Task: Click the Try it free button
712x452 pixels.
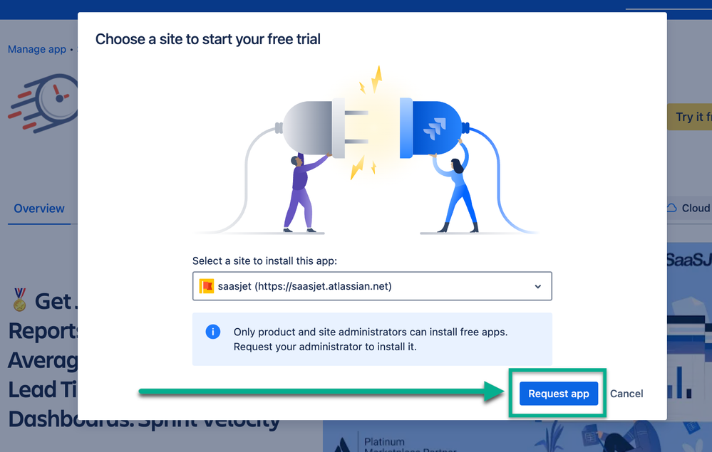Action: click(689, 117)
